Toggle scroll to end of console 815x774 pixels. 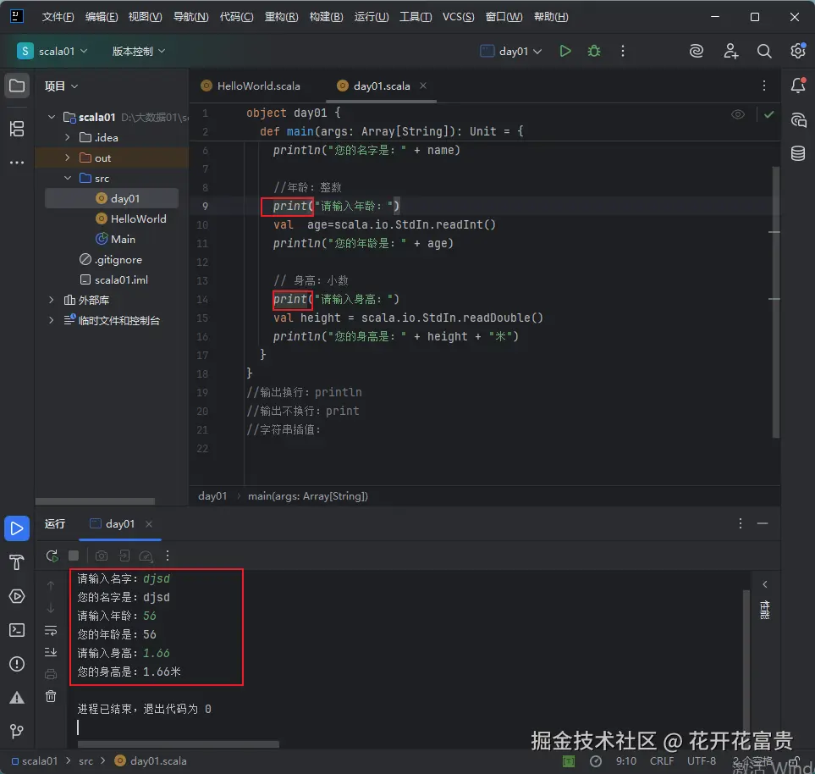click(51, 652)
